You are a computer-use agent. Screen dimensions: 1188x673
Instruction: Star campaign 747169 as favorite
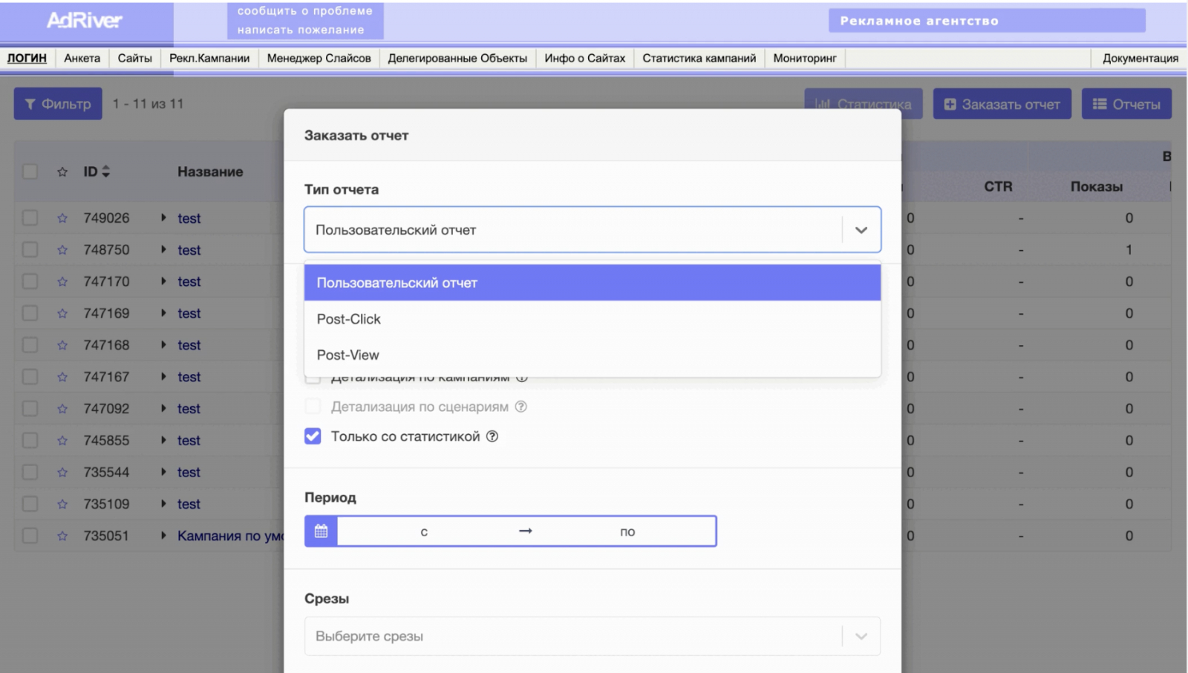[x=62, y=313]
